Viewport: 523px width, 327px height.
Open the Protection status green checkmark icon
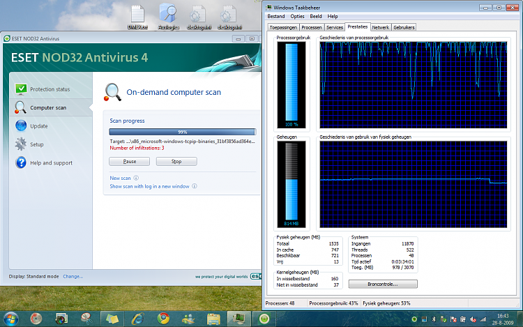click(x=21, y=89)
